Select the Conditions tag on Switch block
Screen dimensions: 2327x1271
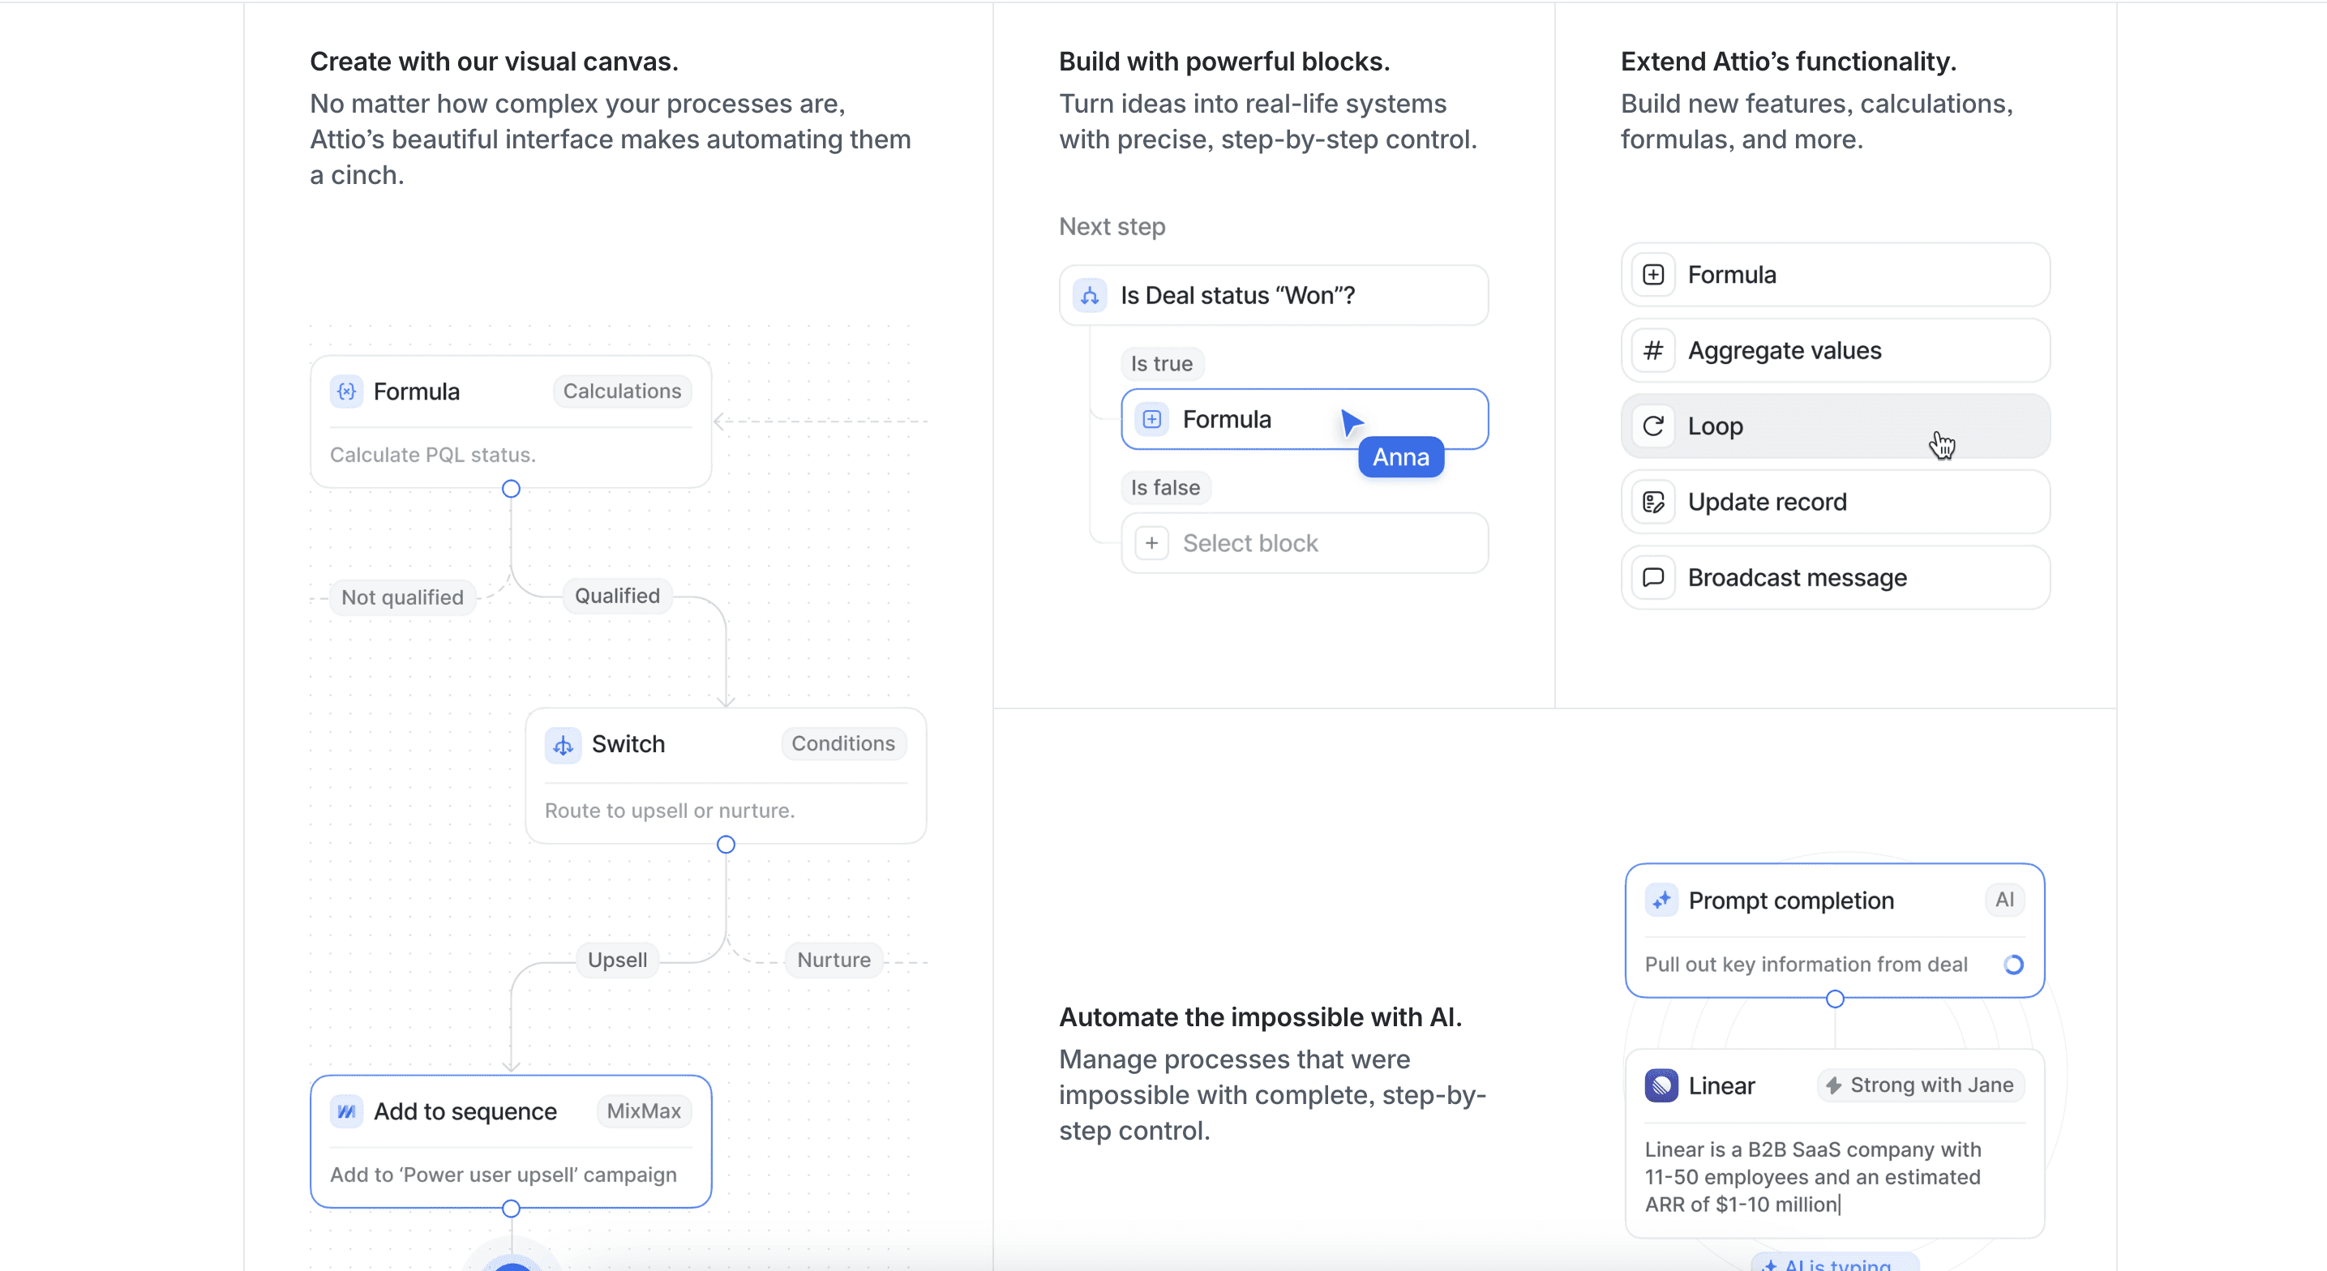pos(842,743)
